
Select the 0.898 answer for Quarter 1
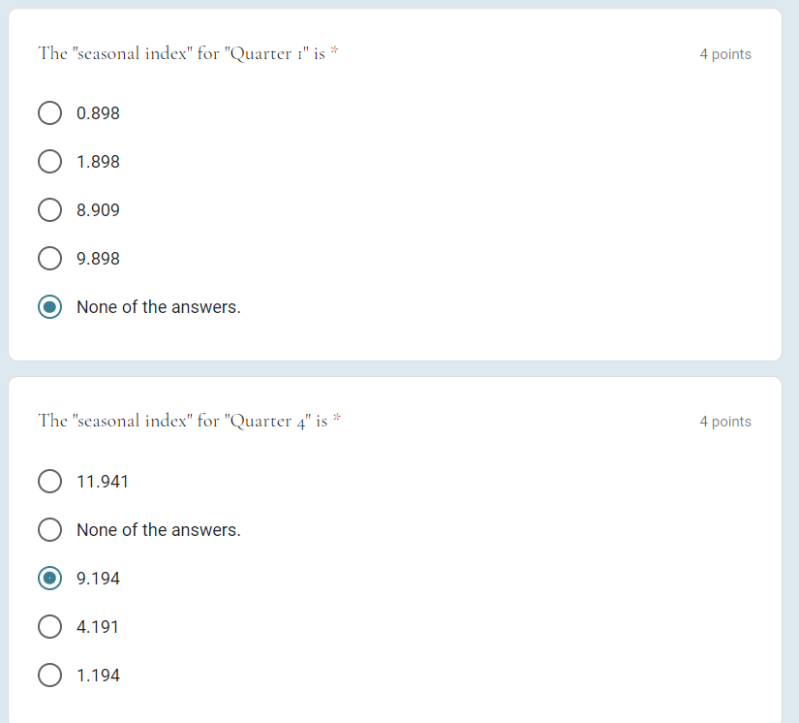coord(49,112)
